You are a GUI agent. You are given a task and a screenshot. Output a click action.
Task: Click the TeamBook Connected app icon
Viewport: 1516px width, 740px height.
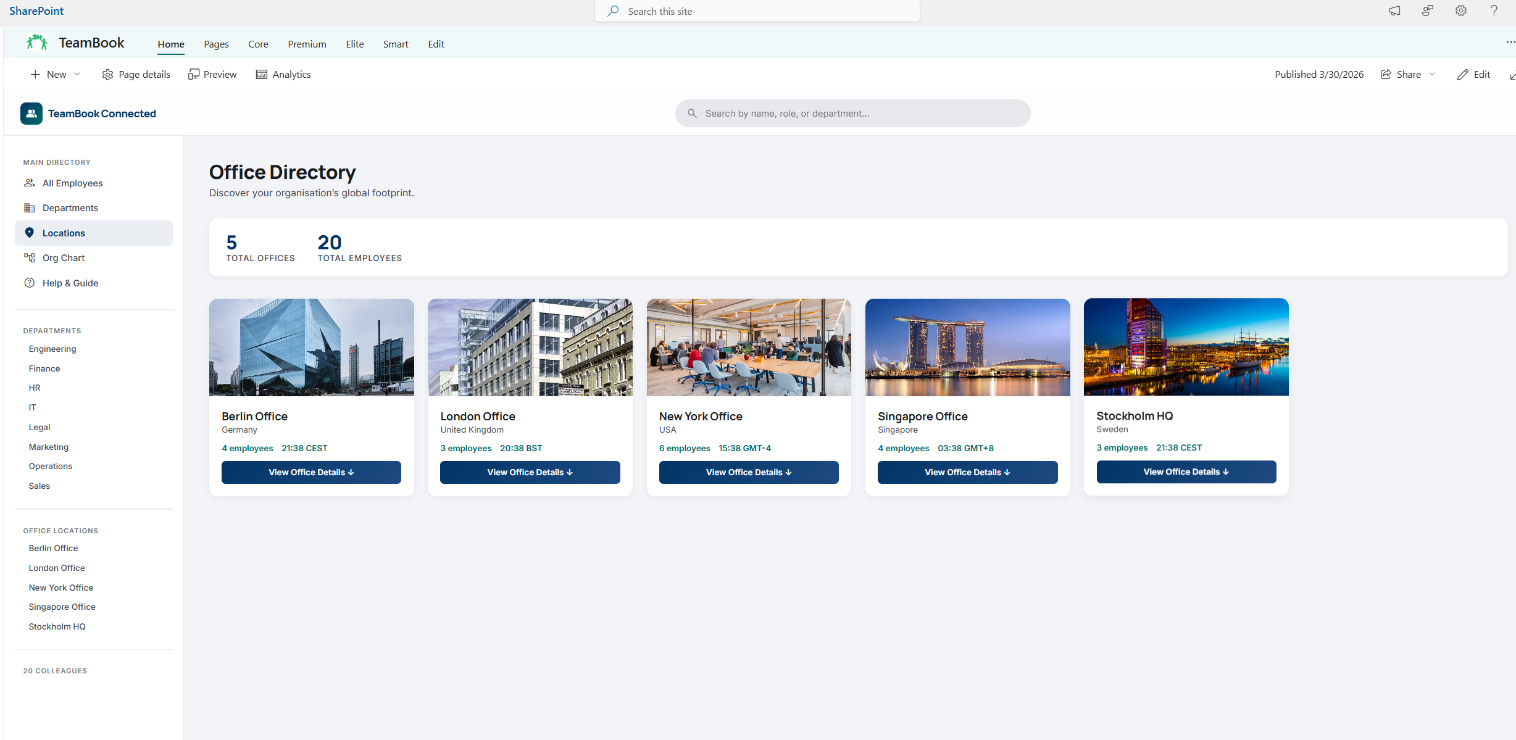coord(31,114)
